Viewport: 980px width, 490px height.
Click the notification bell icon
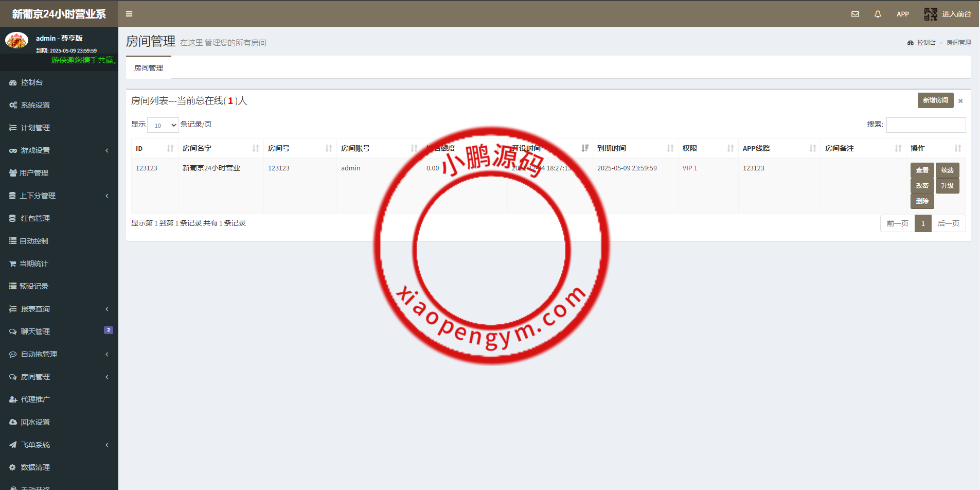878,14
